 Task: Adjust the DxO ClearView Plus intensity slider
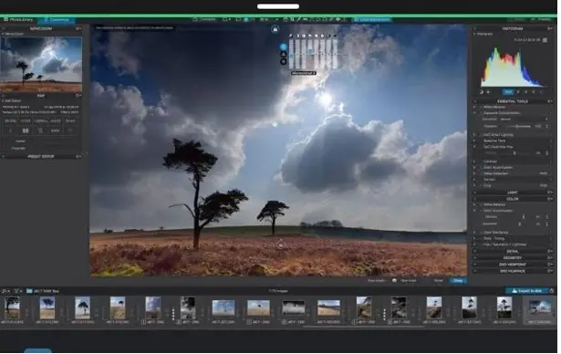[514, 153]
